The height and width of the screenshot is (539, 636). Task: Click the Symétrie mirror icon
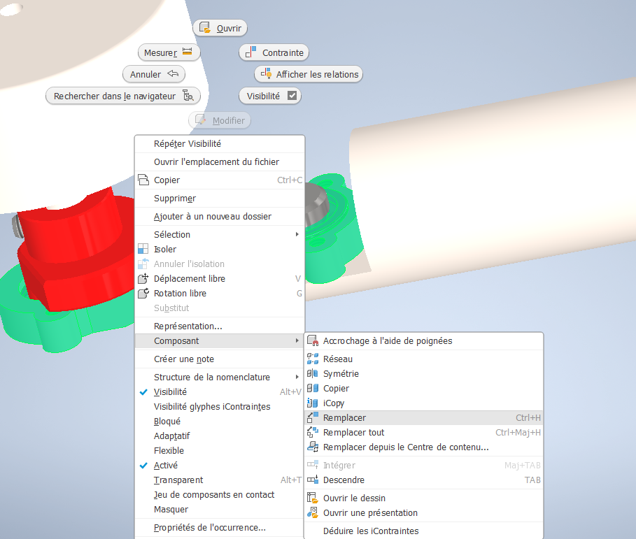[313, 374]
